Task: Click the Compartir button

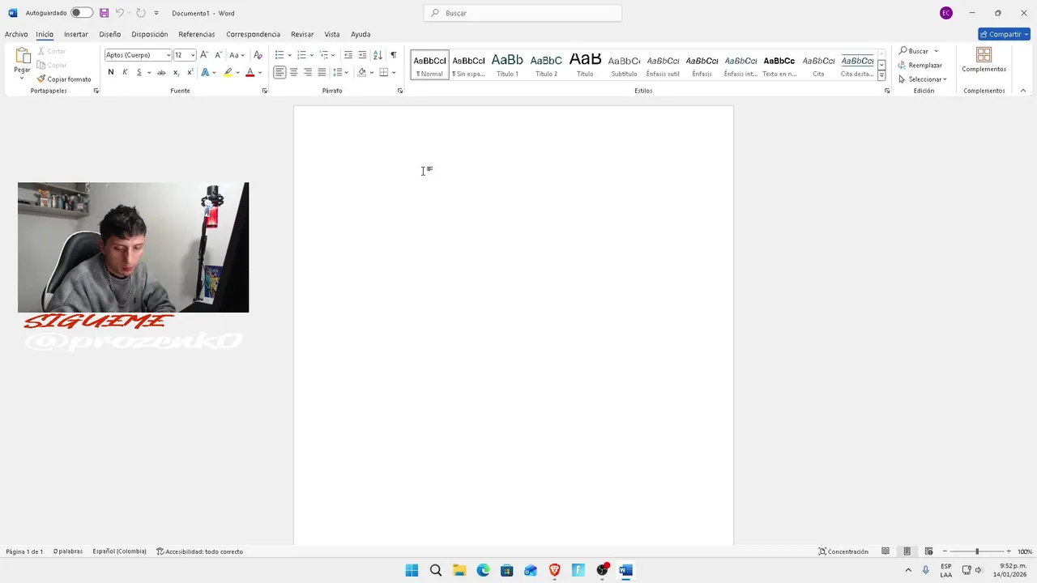Action: pyautogui.click(x=1004, y=34)
